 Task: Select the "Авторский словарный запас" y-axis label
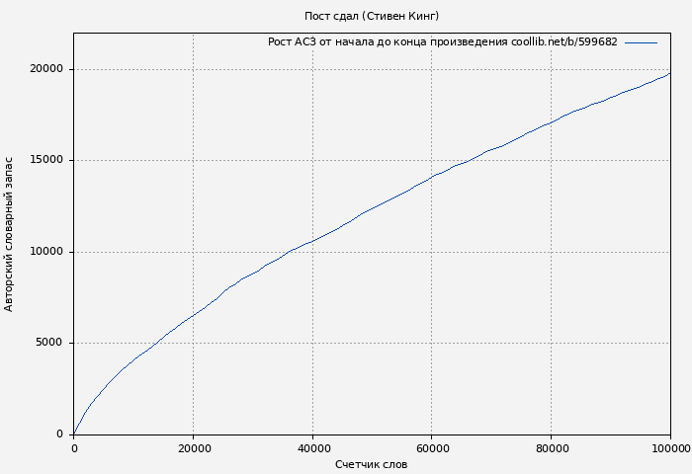pyautogui.click(x=10, y=234)
